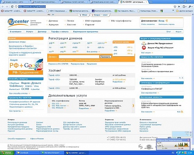Click the browser address bar

tap(94, 7)
